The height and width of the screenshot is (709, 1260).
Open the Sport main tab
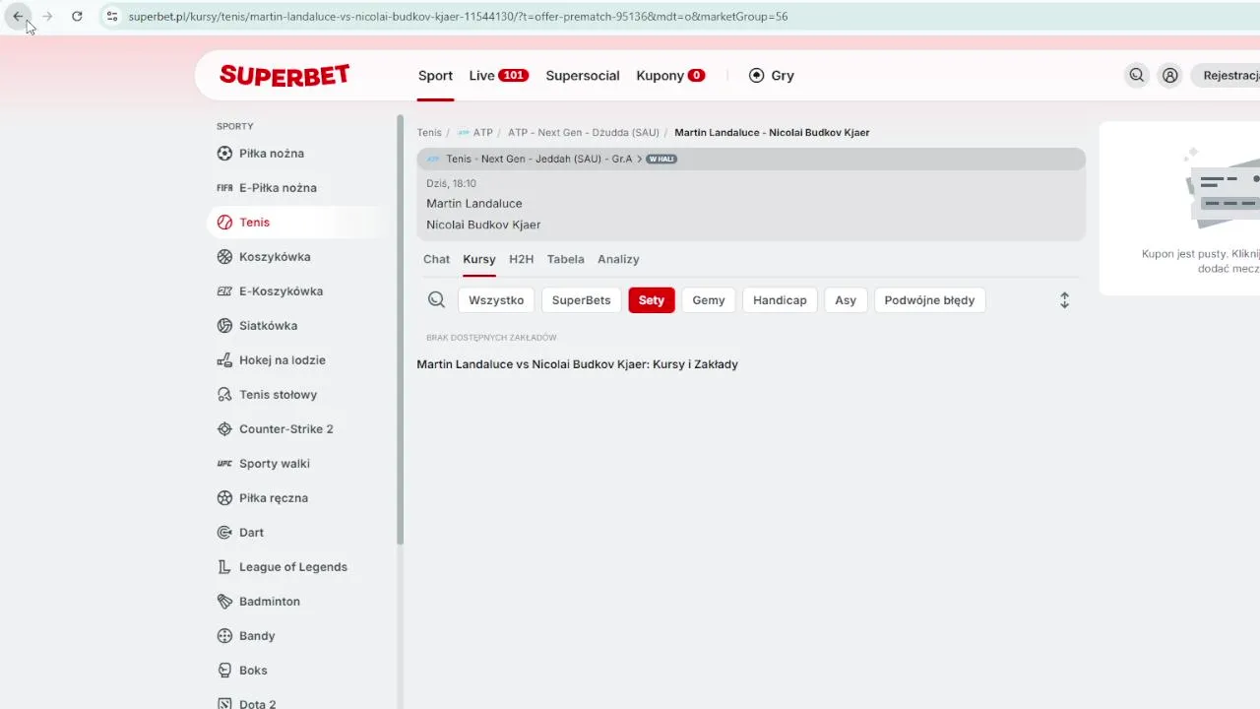point(435,76)
